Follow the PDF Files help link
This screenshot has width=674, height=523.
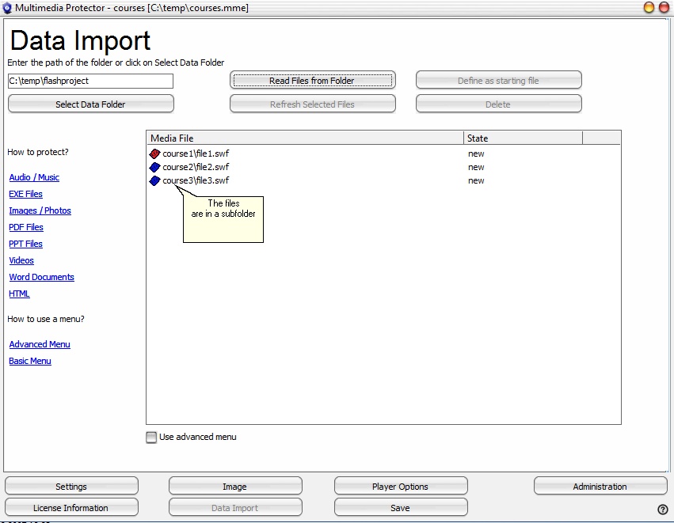26,227
